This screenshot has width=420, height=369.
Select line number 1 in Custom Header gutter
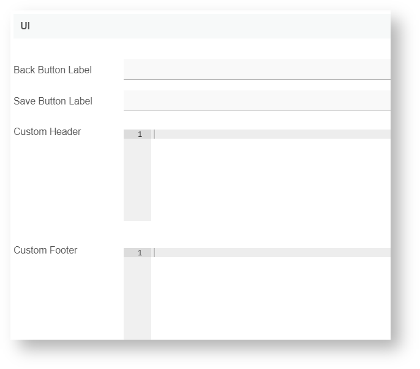[140, 134]
